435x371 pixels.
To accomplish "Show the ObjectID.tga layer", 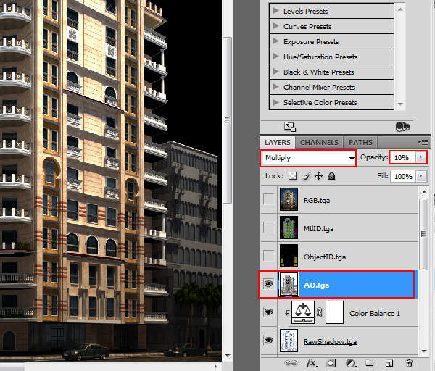I will [x=269, y=257].
